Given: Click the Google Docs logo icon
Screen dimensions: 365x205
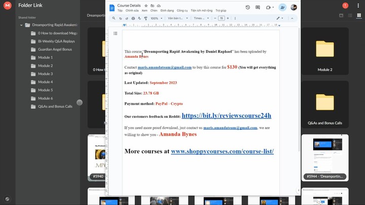Looking at the screenshot, I should pyautogui.click(x=112, y=7).
